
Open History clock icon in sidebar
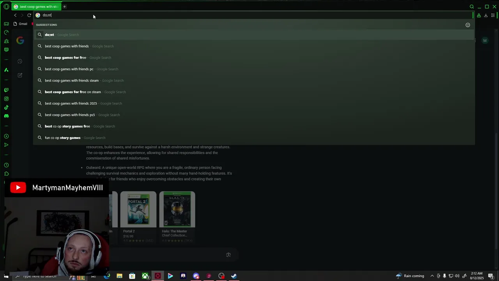point(6,165)
